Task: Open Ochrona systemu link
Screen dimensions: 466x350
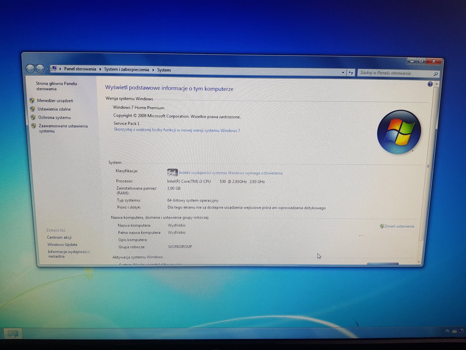Action: [55, 117]
